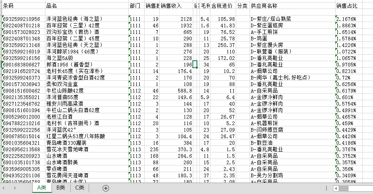
Task: Select supplier cell A-手工煎饼
Action: click(x=293, y=32)
